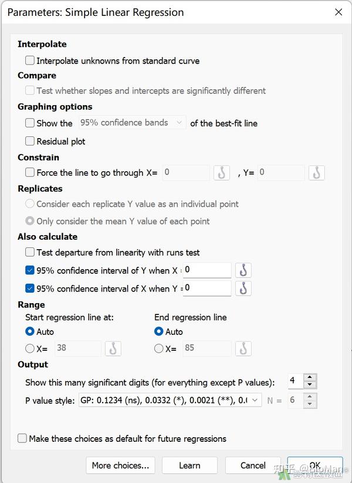Click the Learn button

coord(189,465)
